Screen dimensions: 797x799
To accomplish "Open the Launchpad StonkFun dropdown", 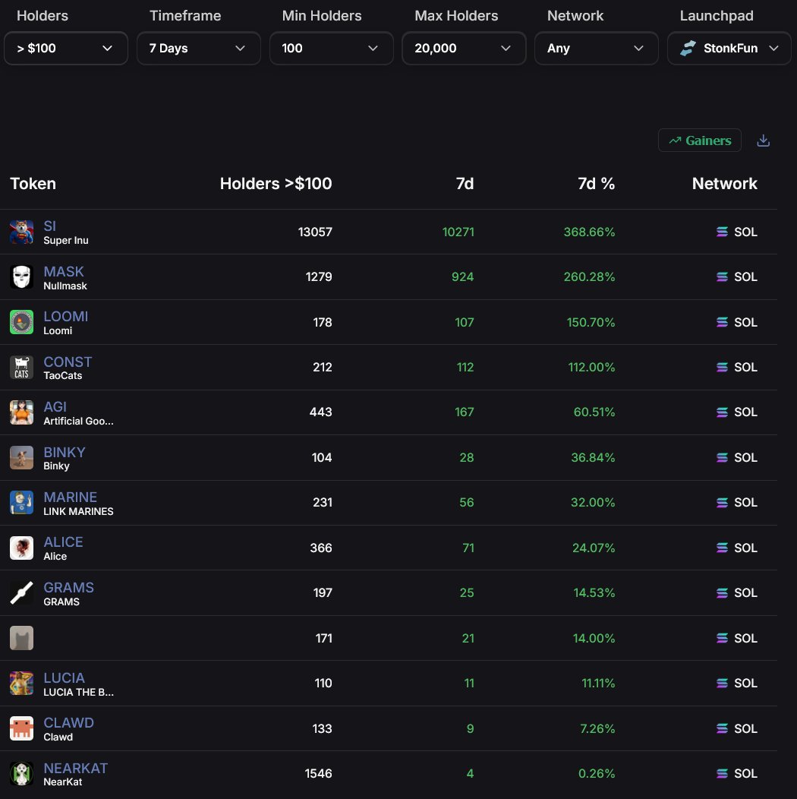I will pos(729,49).
